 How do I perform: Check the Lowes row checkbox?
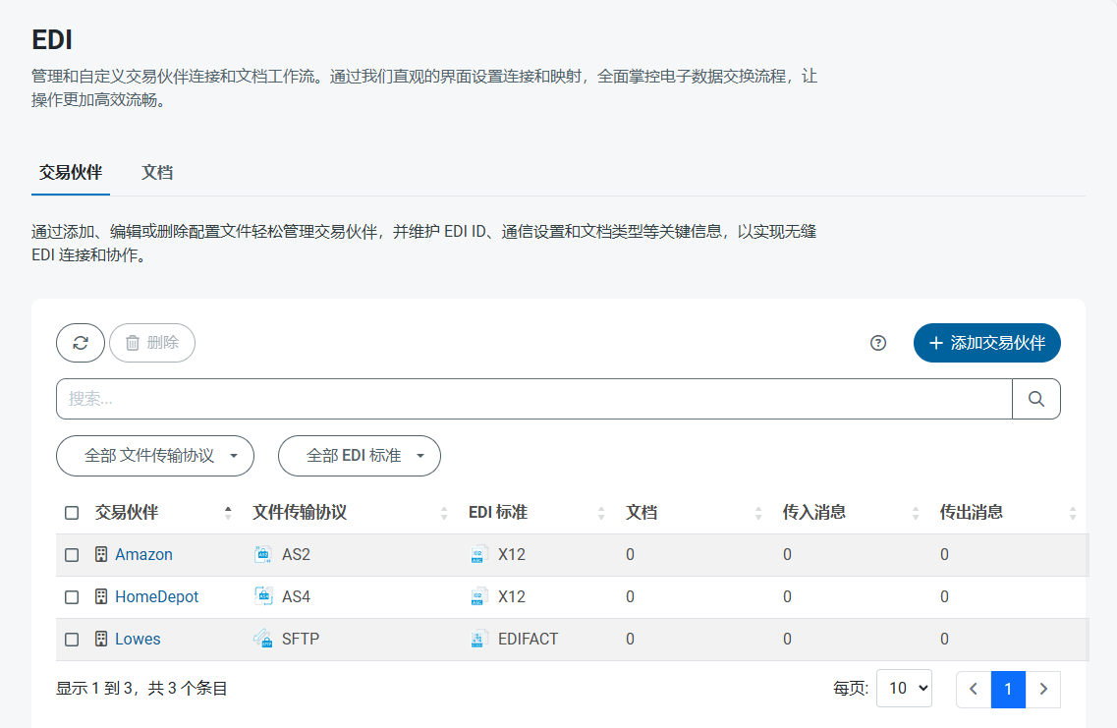72,639
